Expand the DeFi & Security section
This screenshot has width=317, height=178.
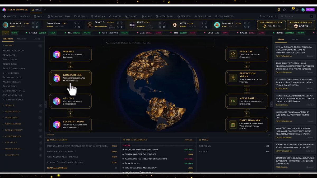[22, 130]
